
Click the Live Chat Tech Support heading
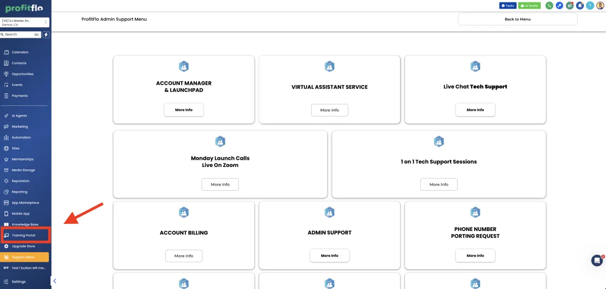pos(475,87)
